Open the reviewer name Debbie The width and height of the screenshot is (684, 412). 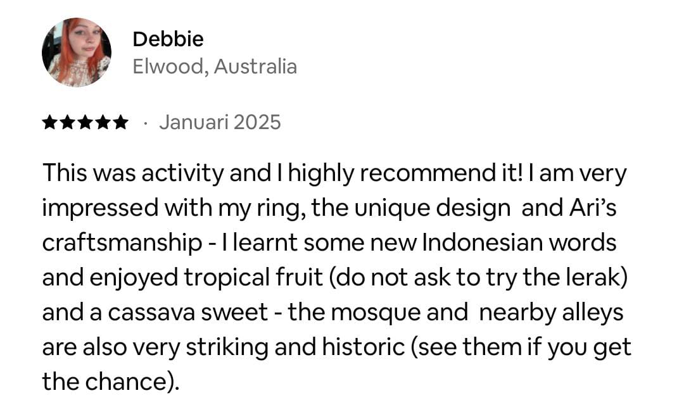pos(168,39)
